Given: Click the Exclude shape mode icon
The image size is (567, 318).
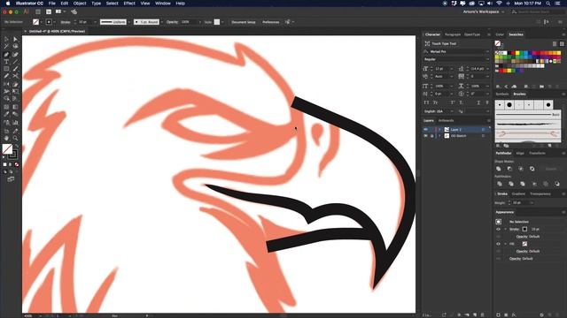Looking at the screenshot, I should 532,169.
